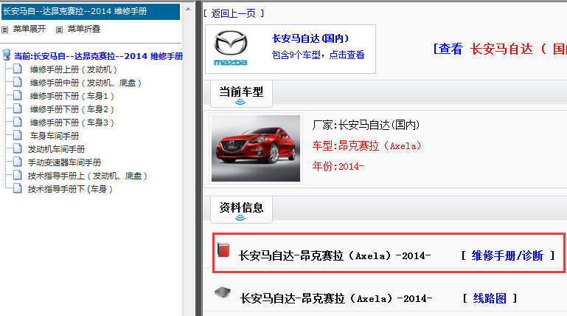Viewport: 567px width, 316px height.
Task: Open 维修手册上册(发动机) in tree
Action: pyautogui.click(x=74, y=69)
